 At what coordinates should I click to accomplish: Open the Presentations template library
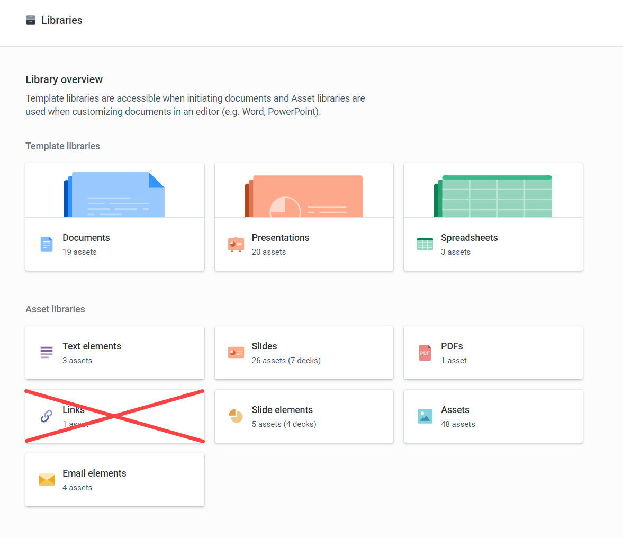click(x=304, y=217)
